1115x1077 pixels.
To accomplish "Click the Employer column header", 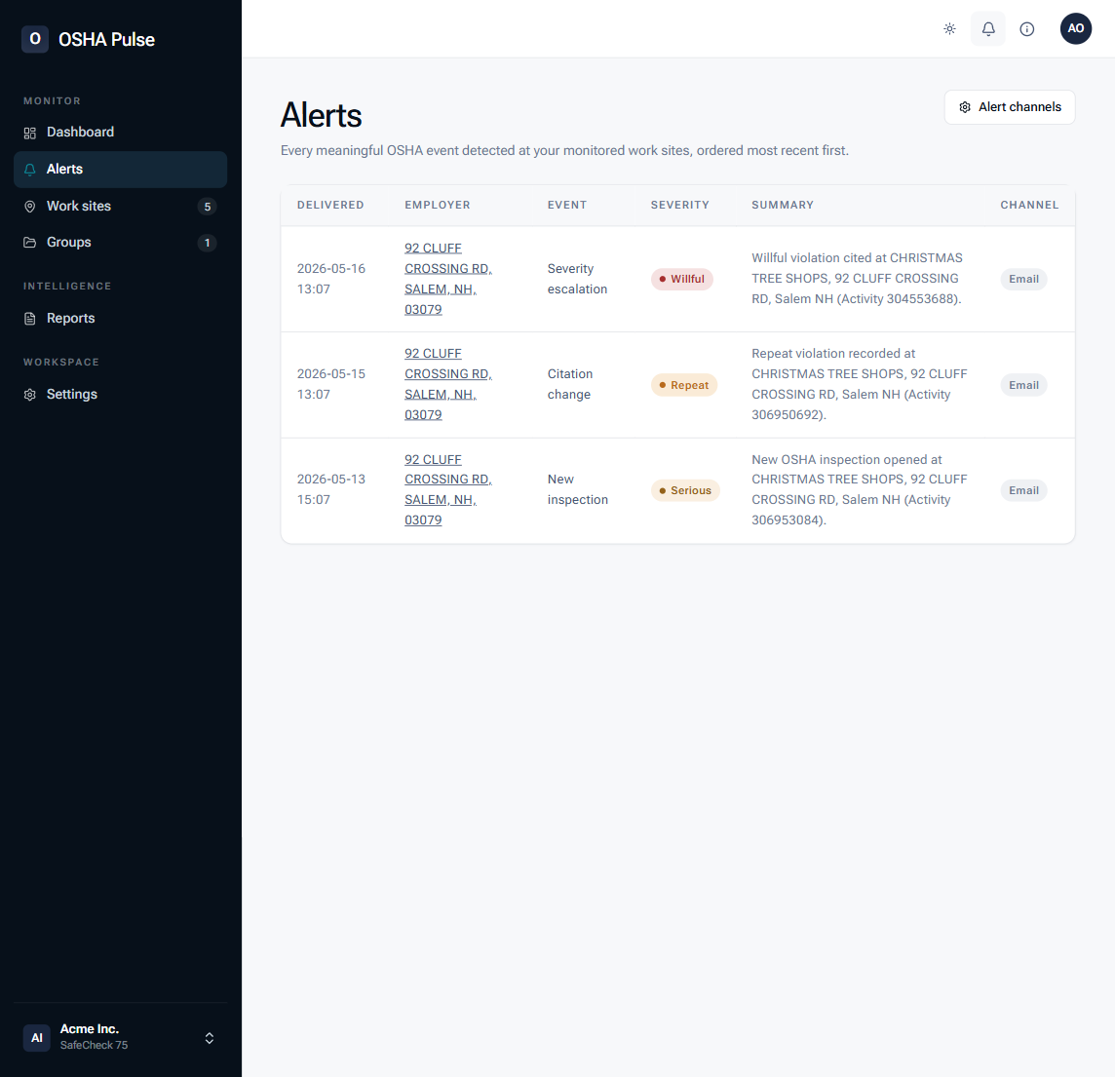I will click(438, 205).
